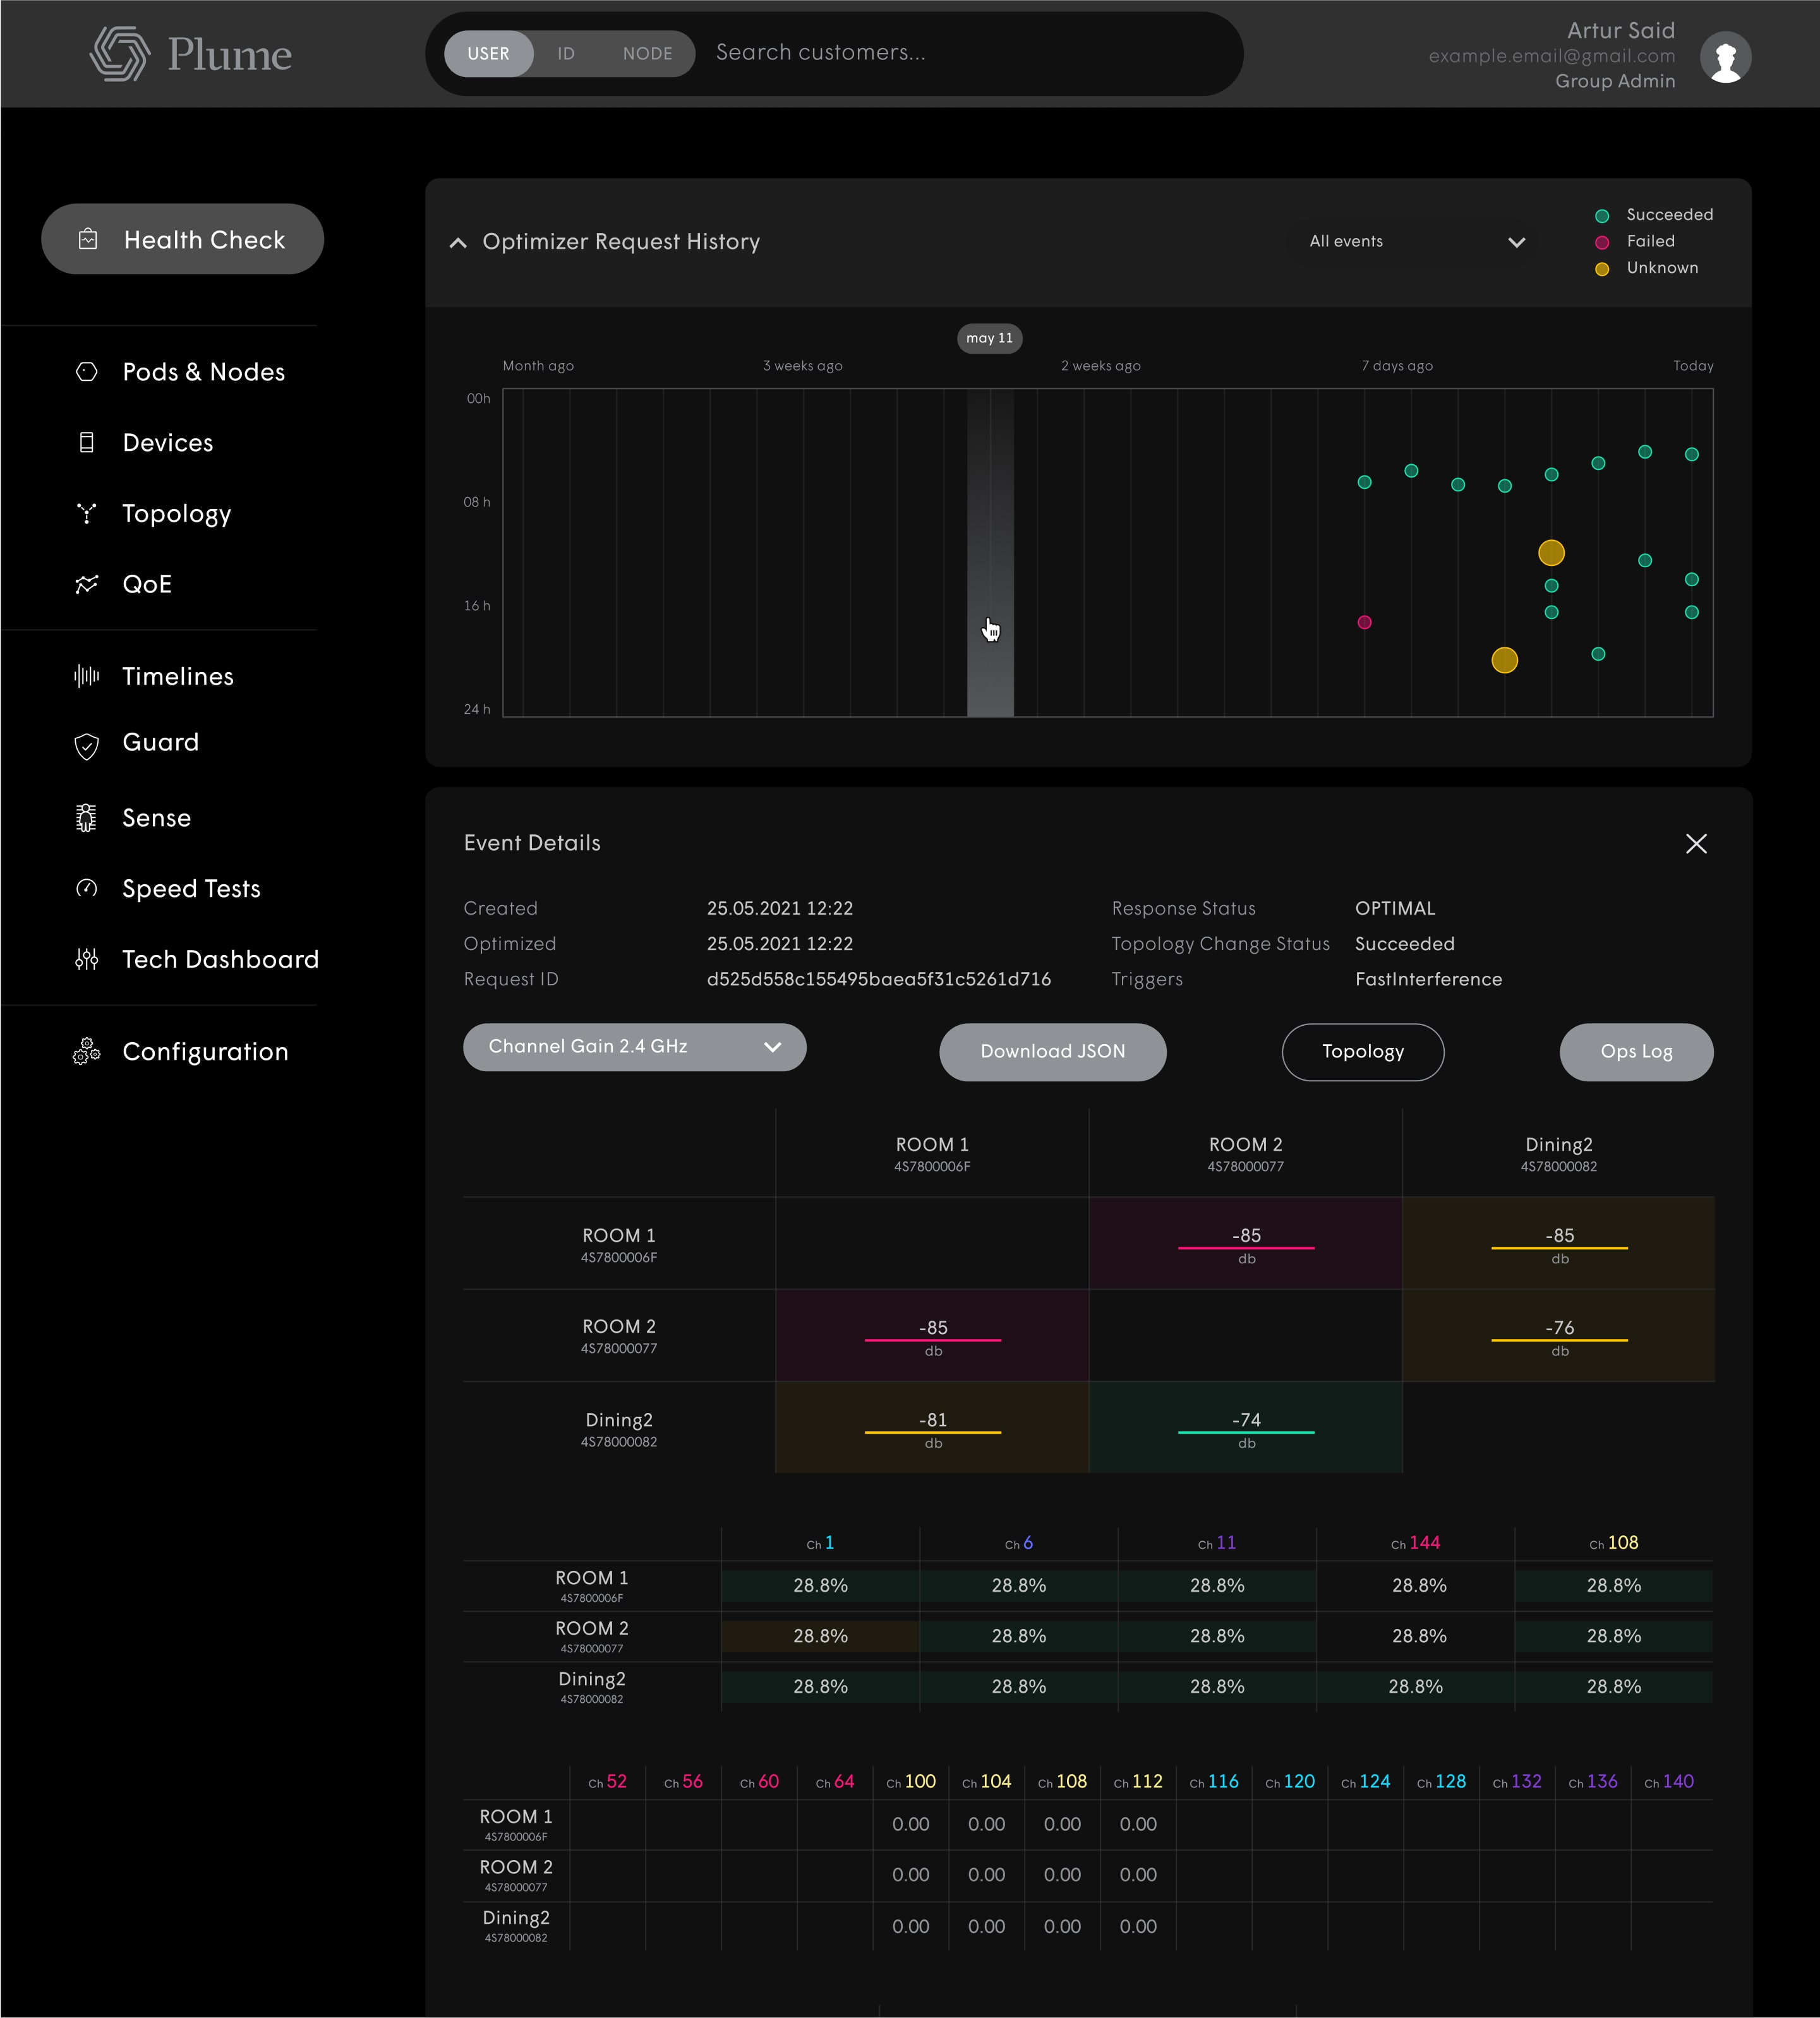Click the OPTIMAL response status value
This screenshot has width=1820, height=2018.
tap(1395, 909)
